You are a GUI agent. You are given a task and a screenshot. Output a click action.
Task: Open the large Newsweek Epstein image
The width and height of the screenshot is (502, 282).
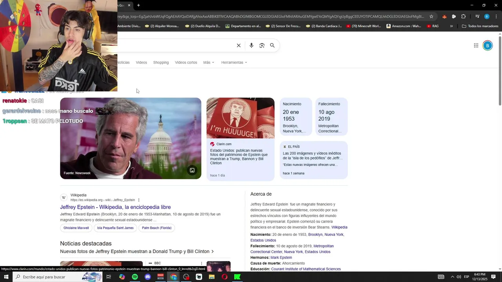(131, 138)
